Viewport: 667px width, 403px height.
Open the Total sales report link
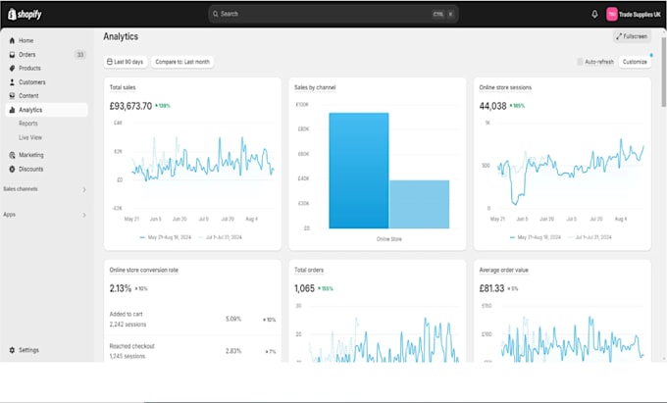123,87
